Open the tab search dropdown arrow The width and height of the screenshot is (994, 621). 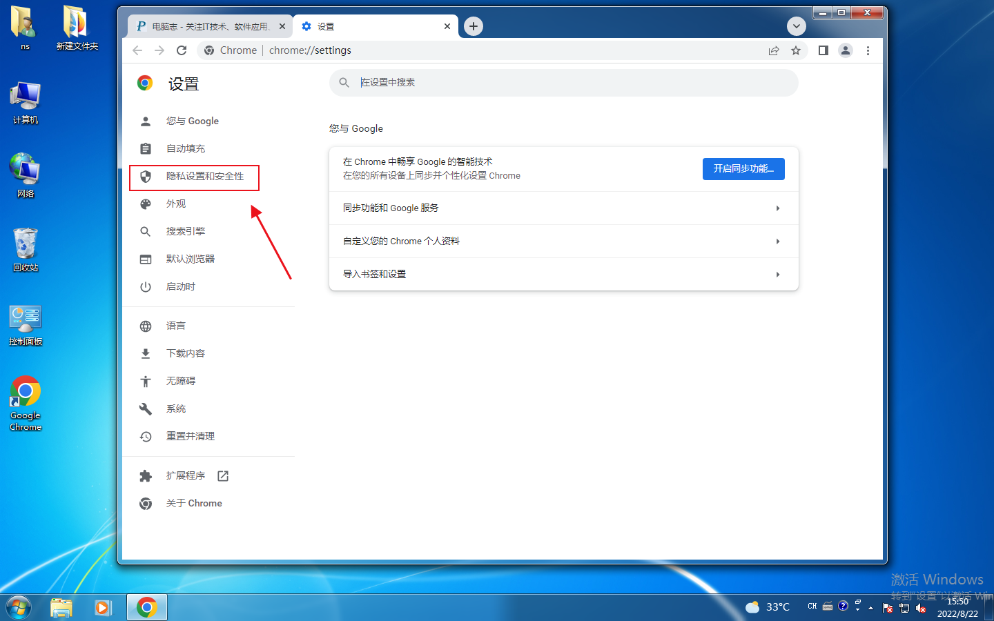coord(797,26)
